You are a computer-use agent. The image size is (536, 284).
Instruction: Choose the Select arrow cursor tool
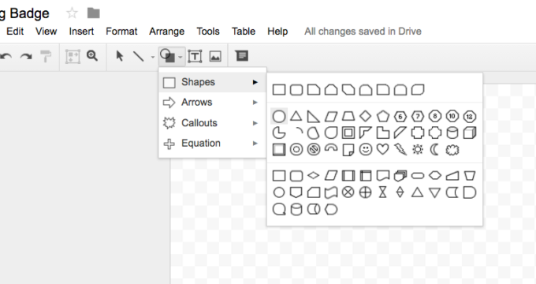[x=119, y=56]
